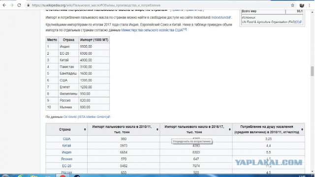Sort by Импорт пальмового масла в 2016/17 column
Image resolution: width=315 pixels, height=177 pixels.
click(x=230, y=129)
